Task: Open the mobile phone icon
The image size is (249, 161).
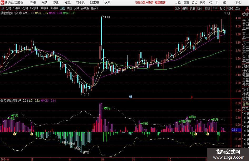Action: (217, 3)
